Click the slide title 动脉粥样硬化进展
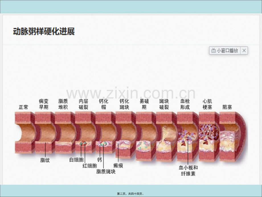This screenshot has height=197, width=262. click(x=44, y=31)
